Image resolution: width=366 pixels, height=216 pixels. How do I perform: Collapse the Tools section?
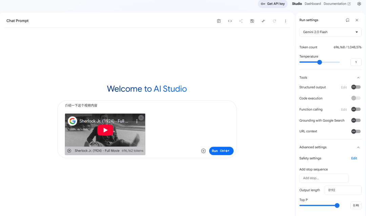point(358,78)
